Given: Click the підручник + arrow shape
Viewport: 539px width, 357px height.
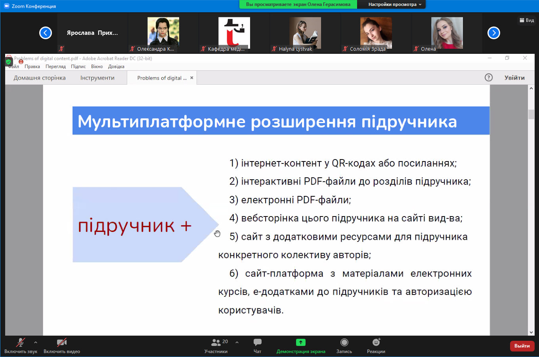Looking at the screenshot, I should [x=146, y=225].
